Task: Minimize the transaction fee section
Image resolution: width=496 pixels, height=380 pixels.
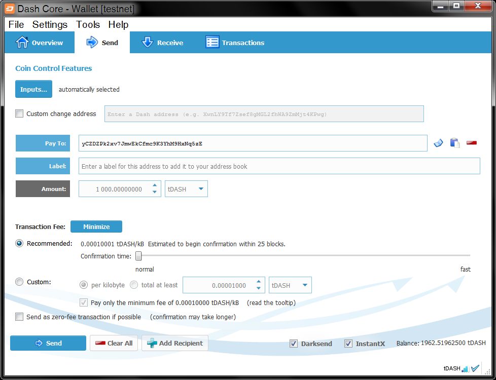Action: point(96,226)
